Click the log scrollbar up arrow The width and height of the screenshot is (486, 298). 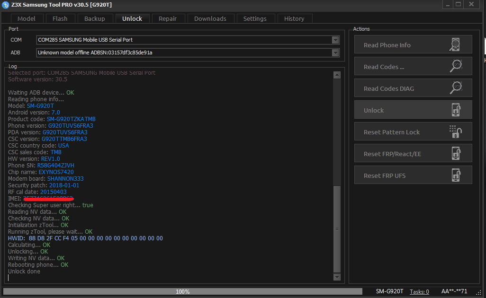tap(337, 75)
